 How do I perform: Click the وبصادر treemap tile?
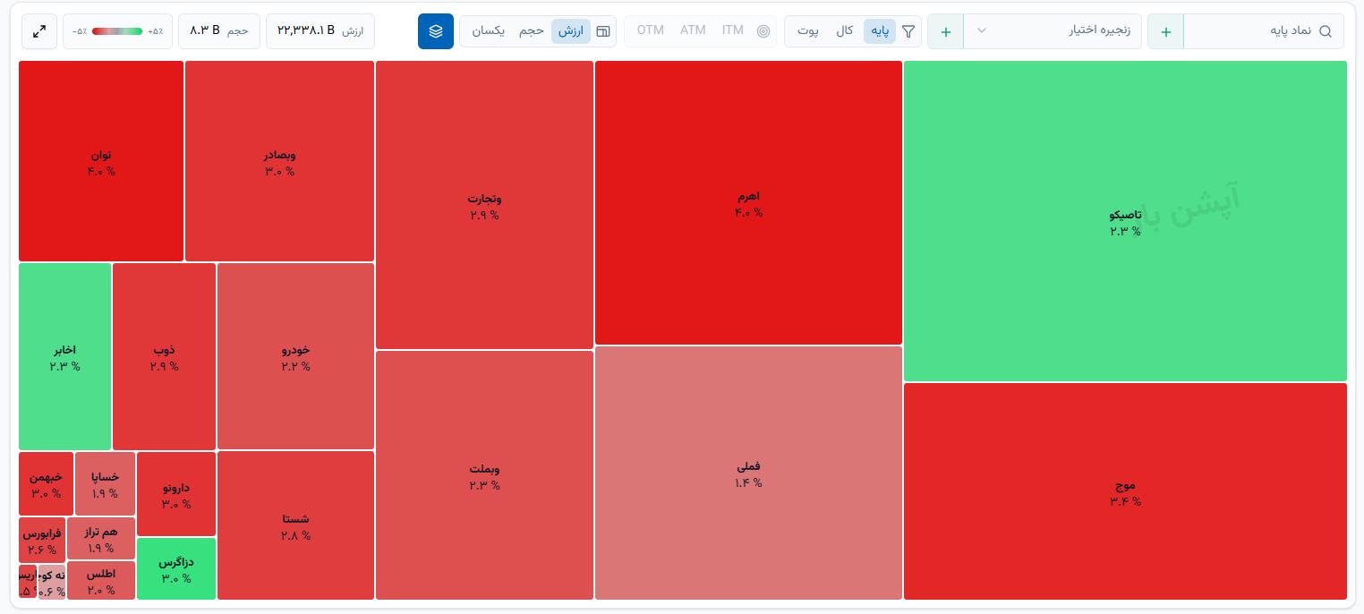(x=279, y=161)
